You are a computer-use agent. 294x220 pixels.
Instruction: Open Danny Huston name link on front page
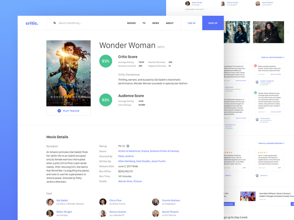[x=118, y=212]
